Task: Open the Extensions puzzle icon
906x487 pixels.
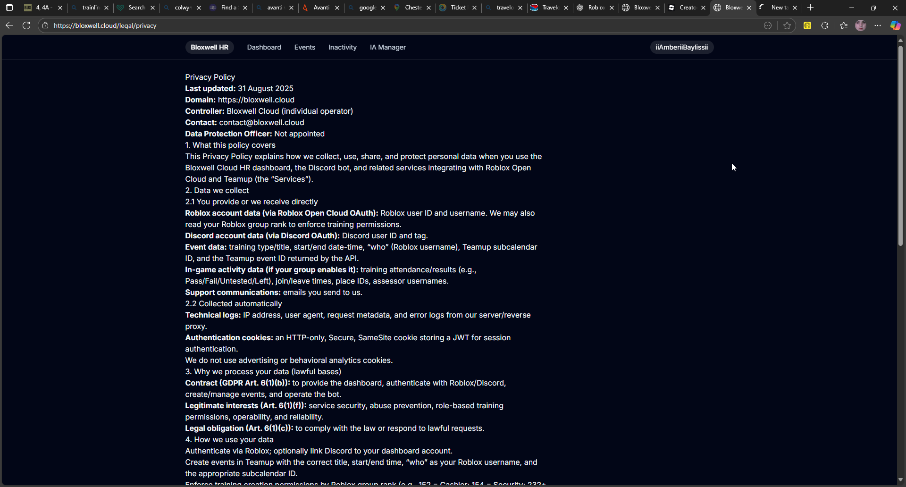Action: 824,25
